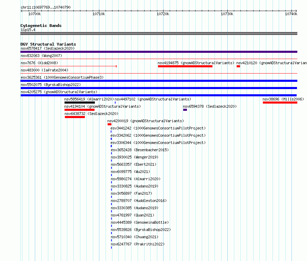This screenshot has height=261, width=307.
Task: Click the nsv4200019 gnomAD label text
Action: point(146,121)
